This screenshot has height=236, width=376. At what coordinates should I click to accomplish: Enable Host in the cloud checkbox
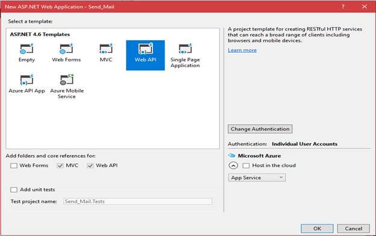point(246,166)
